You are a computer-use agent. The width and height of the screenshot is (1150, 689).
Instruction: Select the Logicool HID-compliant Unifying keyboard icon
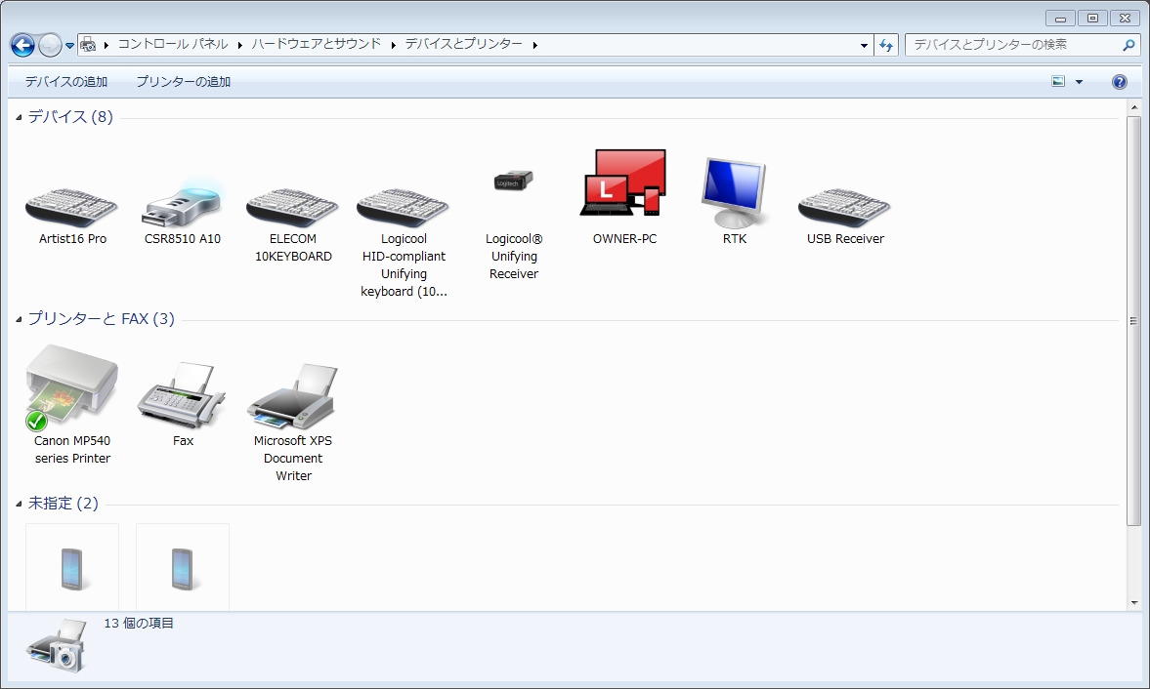pyautogui.click(x=403, y=208)
